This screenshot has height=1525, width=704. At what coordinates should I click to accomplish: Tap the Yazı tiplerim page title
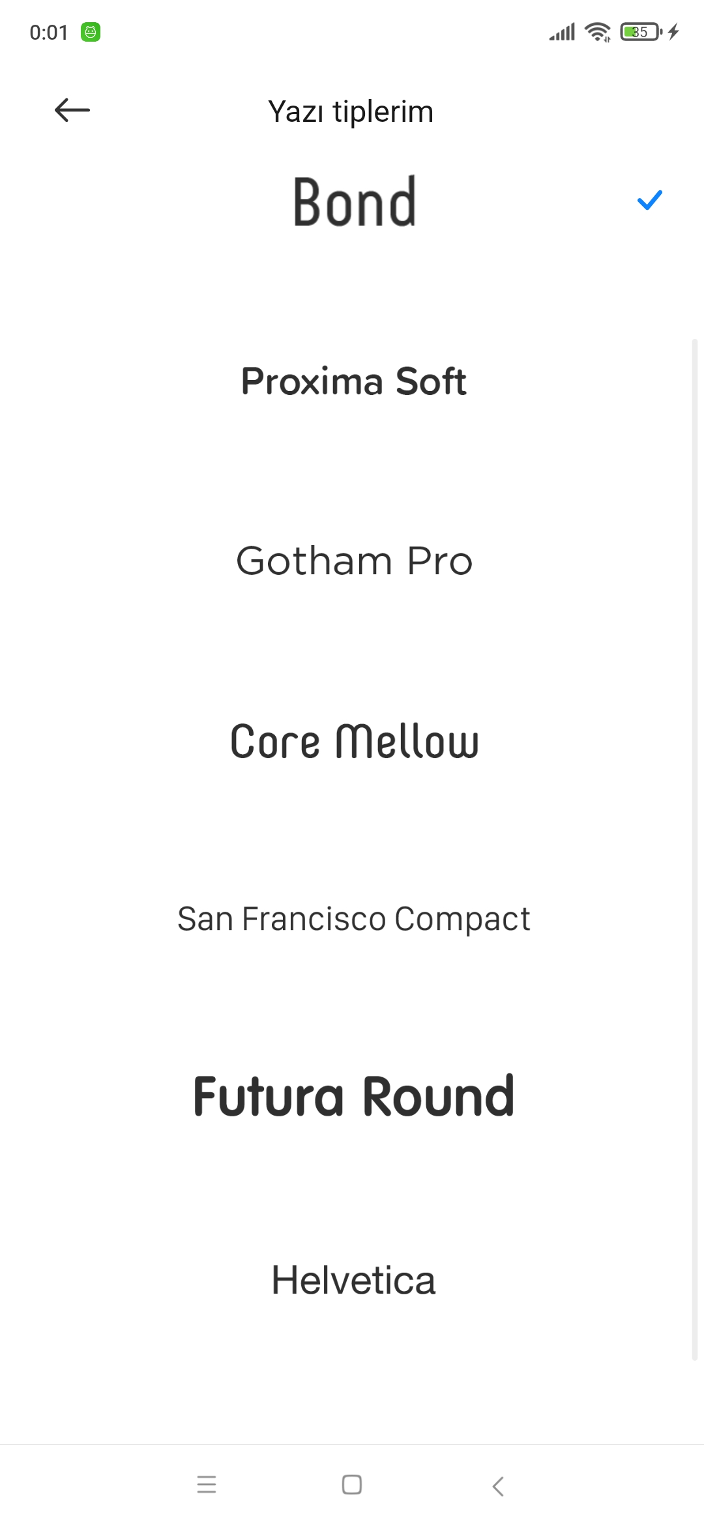(351, 111)
